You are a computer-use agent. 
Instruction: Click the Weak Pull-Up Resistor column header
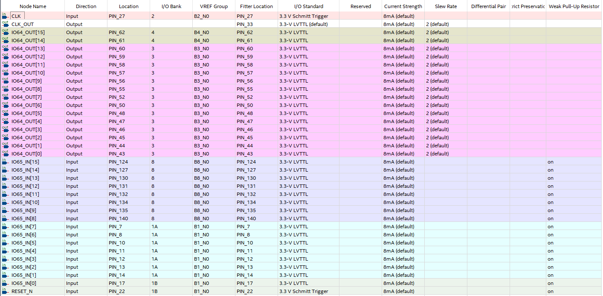pyautogui.click(x=574, y=6)
